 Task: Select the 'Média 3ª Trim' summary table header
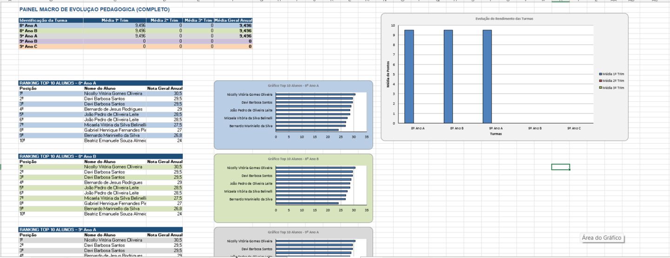pyautogui.click(x=198, y=20)
